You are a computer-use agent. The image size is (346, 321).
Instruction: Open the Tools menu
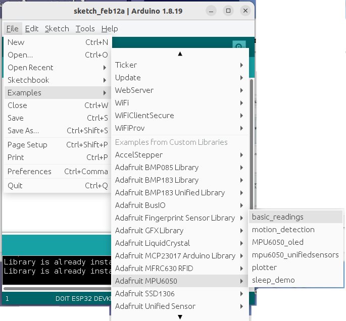click(x=85, y=29)
